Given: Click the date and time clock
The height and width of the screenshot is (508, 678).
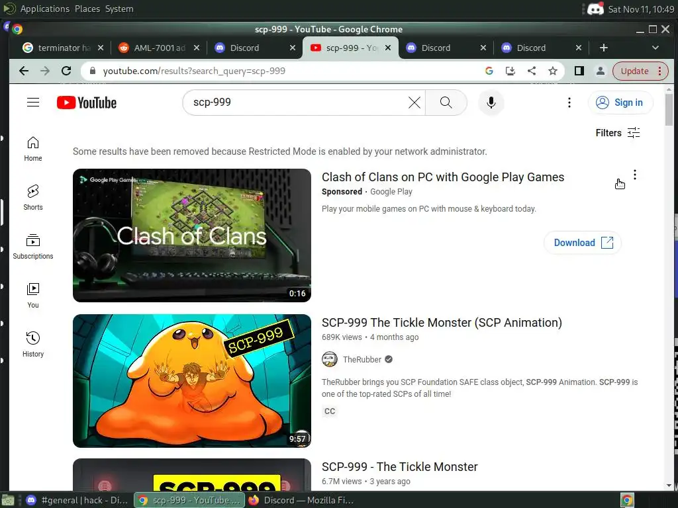Looking at the screenshot, I should click(x=641, y=9).
